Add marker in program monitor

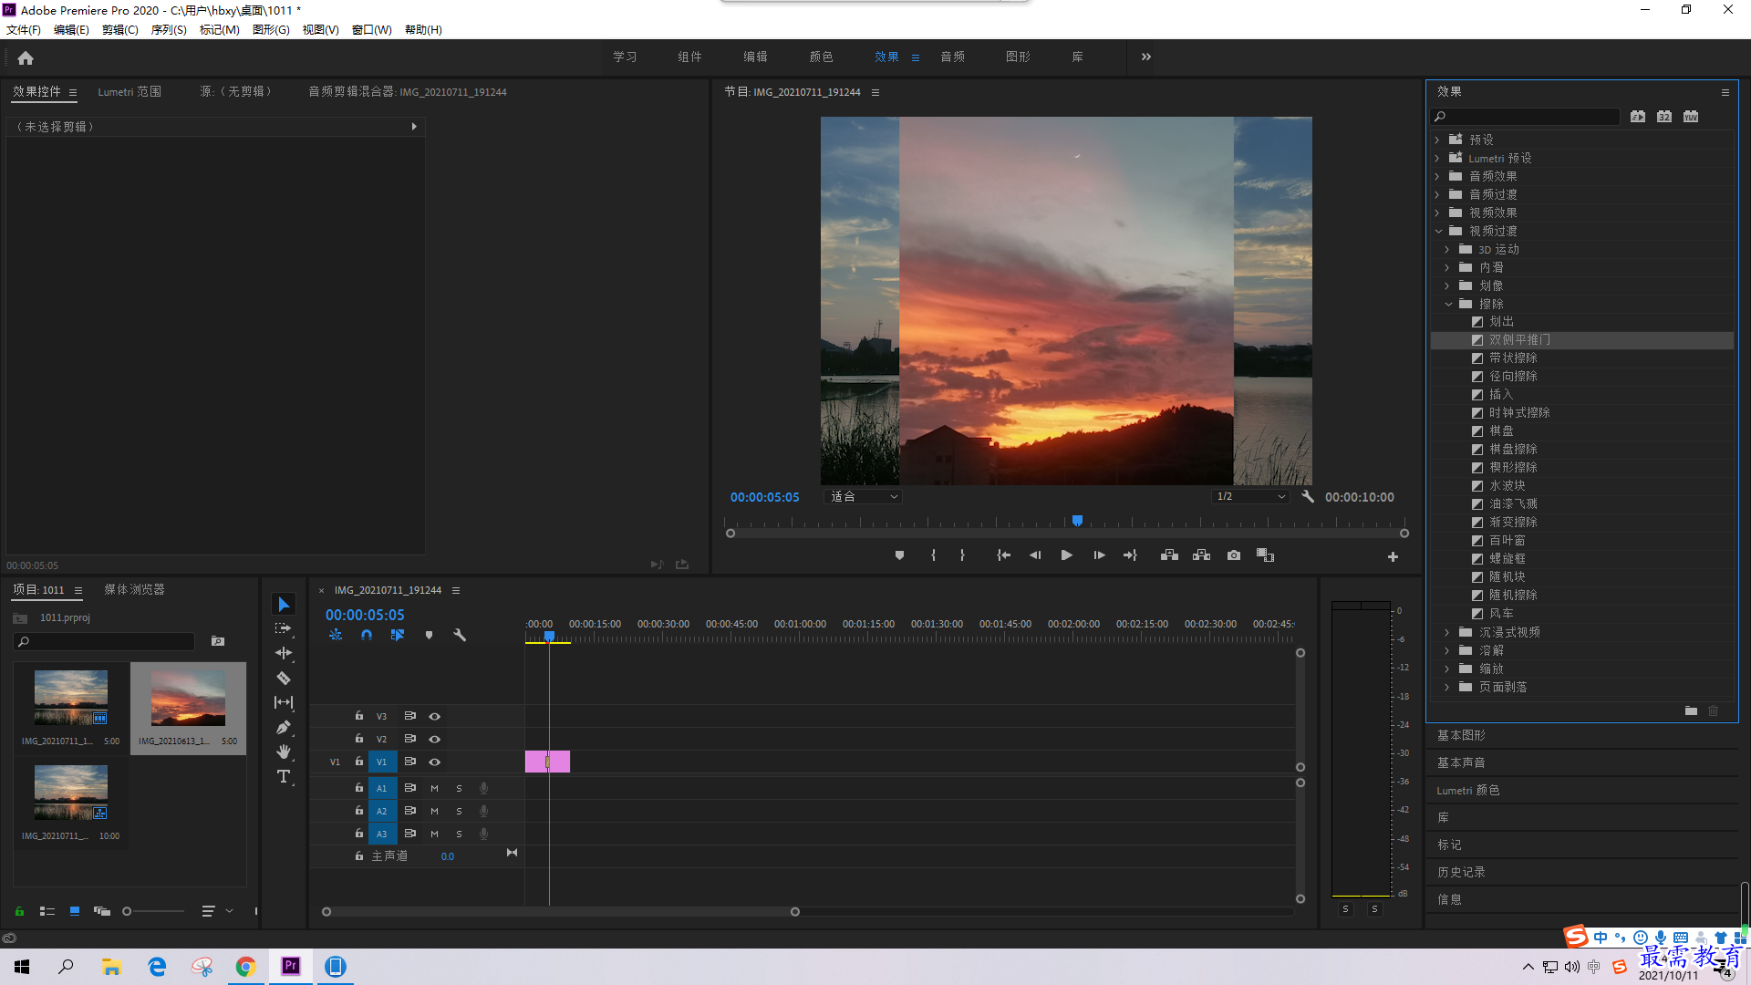point(899,555)
